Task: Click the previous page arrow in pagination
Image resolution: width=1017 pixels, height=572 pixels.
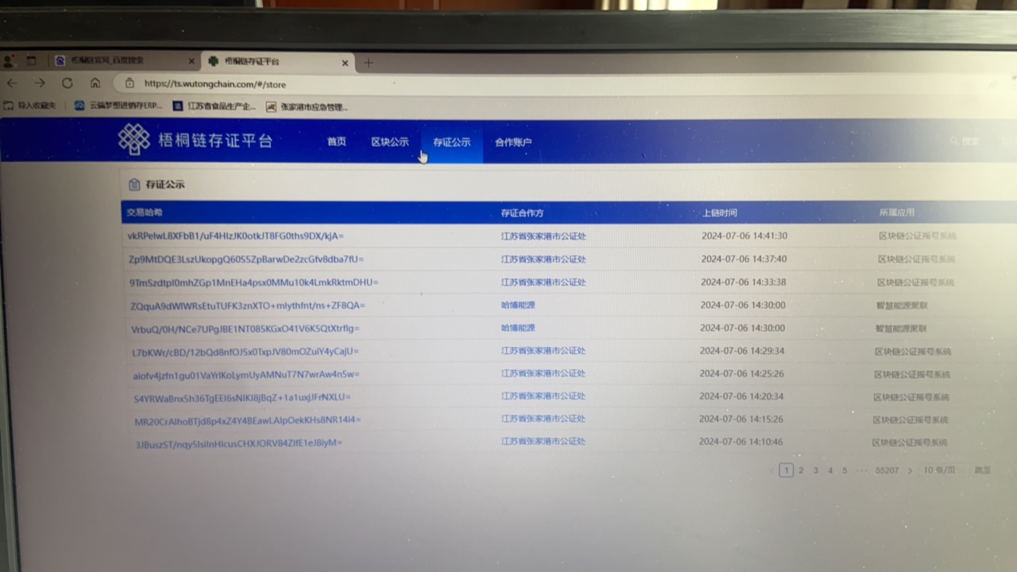Action: point(771,470)
